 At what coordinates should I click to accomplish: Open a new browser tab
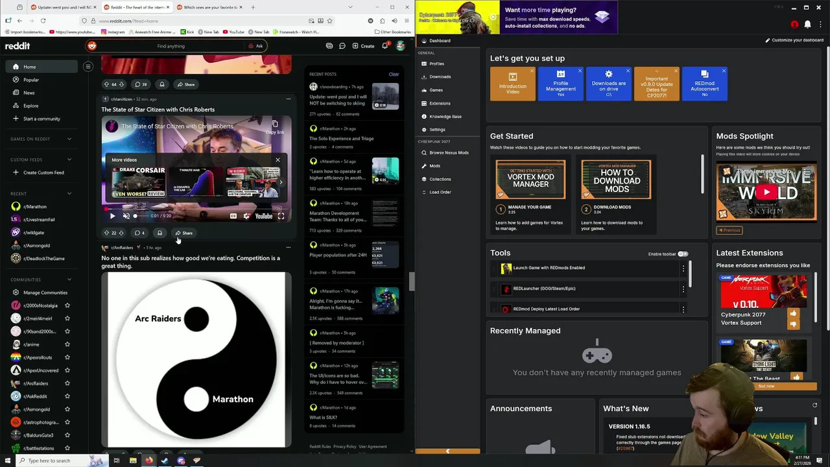[253, 7]
